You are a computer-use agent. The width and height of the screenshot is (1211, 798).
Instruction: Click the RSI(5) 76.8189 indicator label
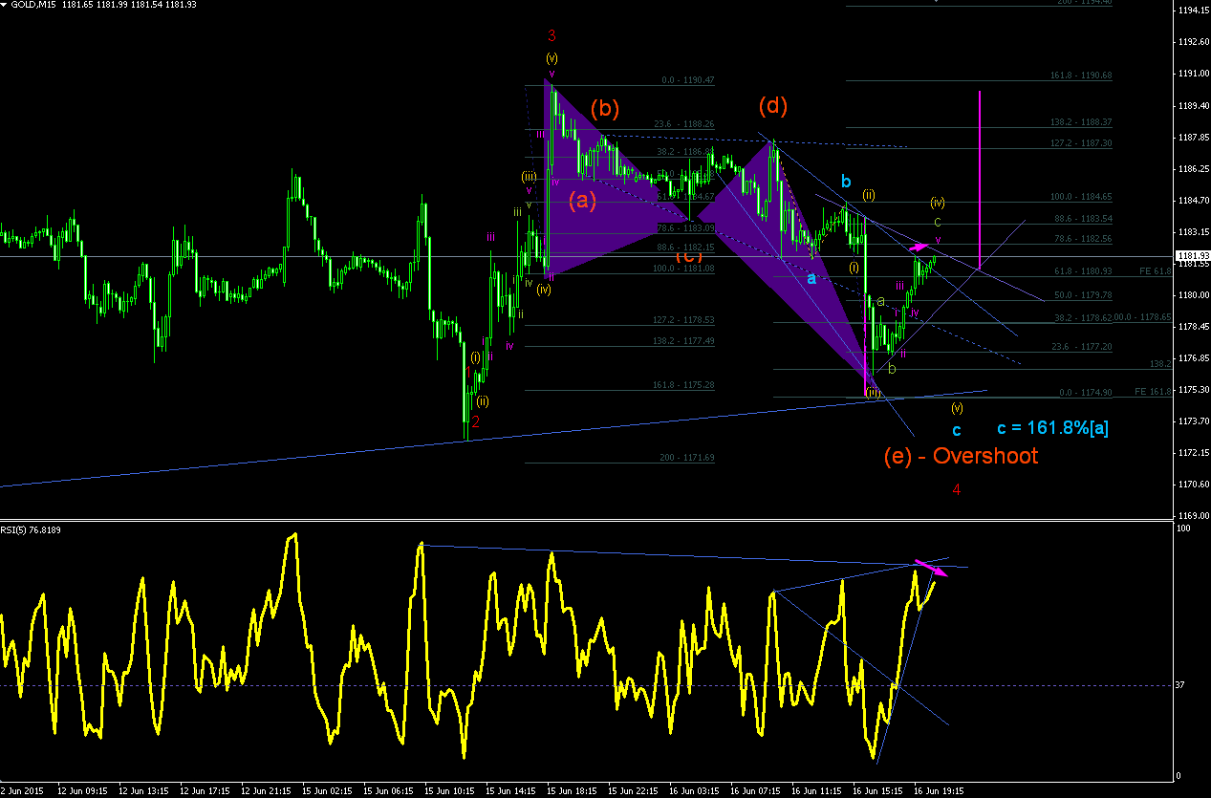tap(32, 528)
